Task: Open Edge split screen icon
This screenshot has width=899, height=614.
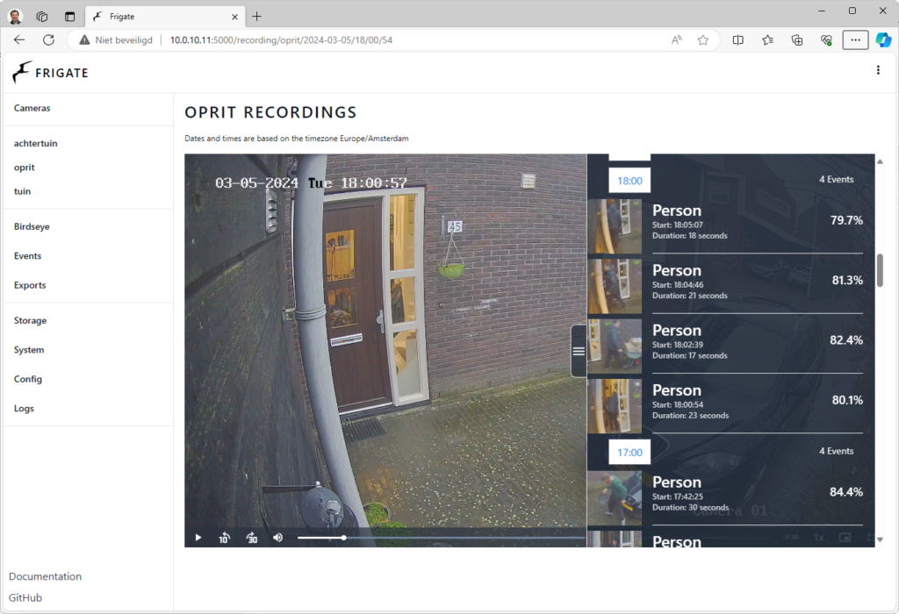Action: 738,39
